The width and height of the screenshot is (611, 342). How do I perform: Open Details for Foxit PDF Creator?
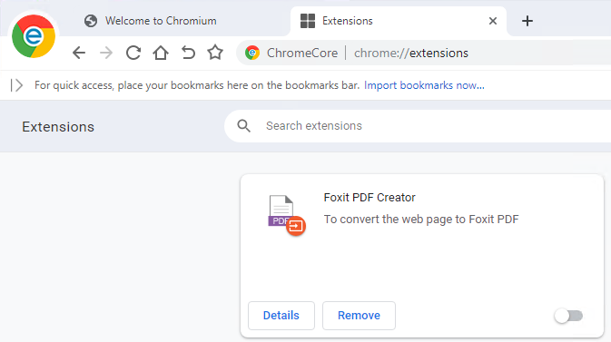pyautogui.click(x=281, y=316)
